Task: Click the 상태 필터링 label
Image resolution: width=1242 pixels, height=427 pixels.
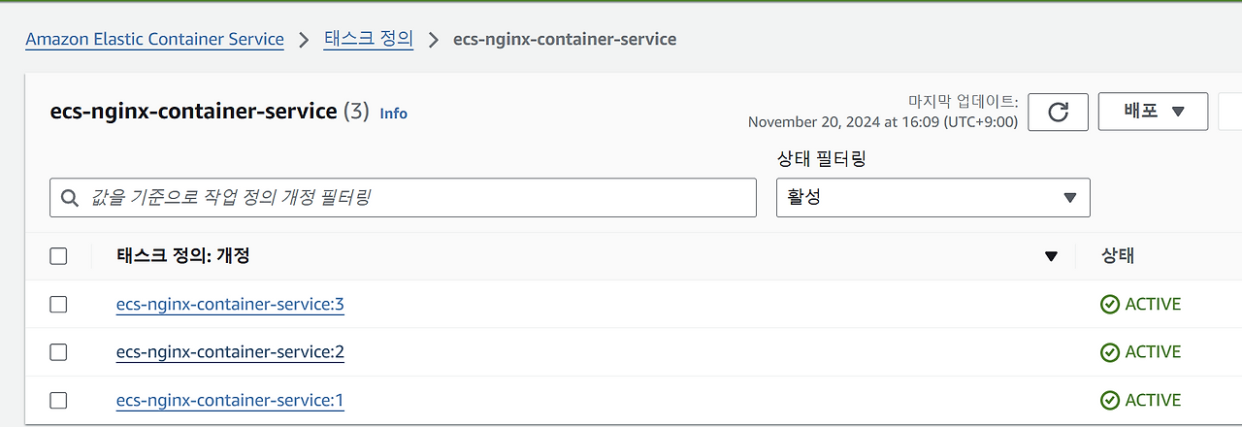Action: point(822,159)
